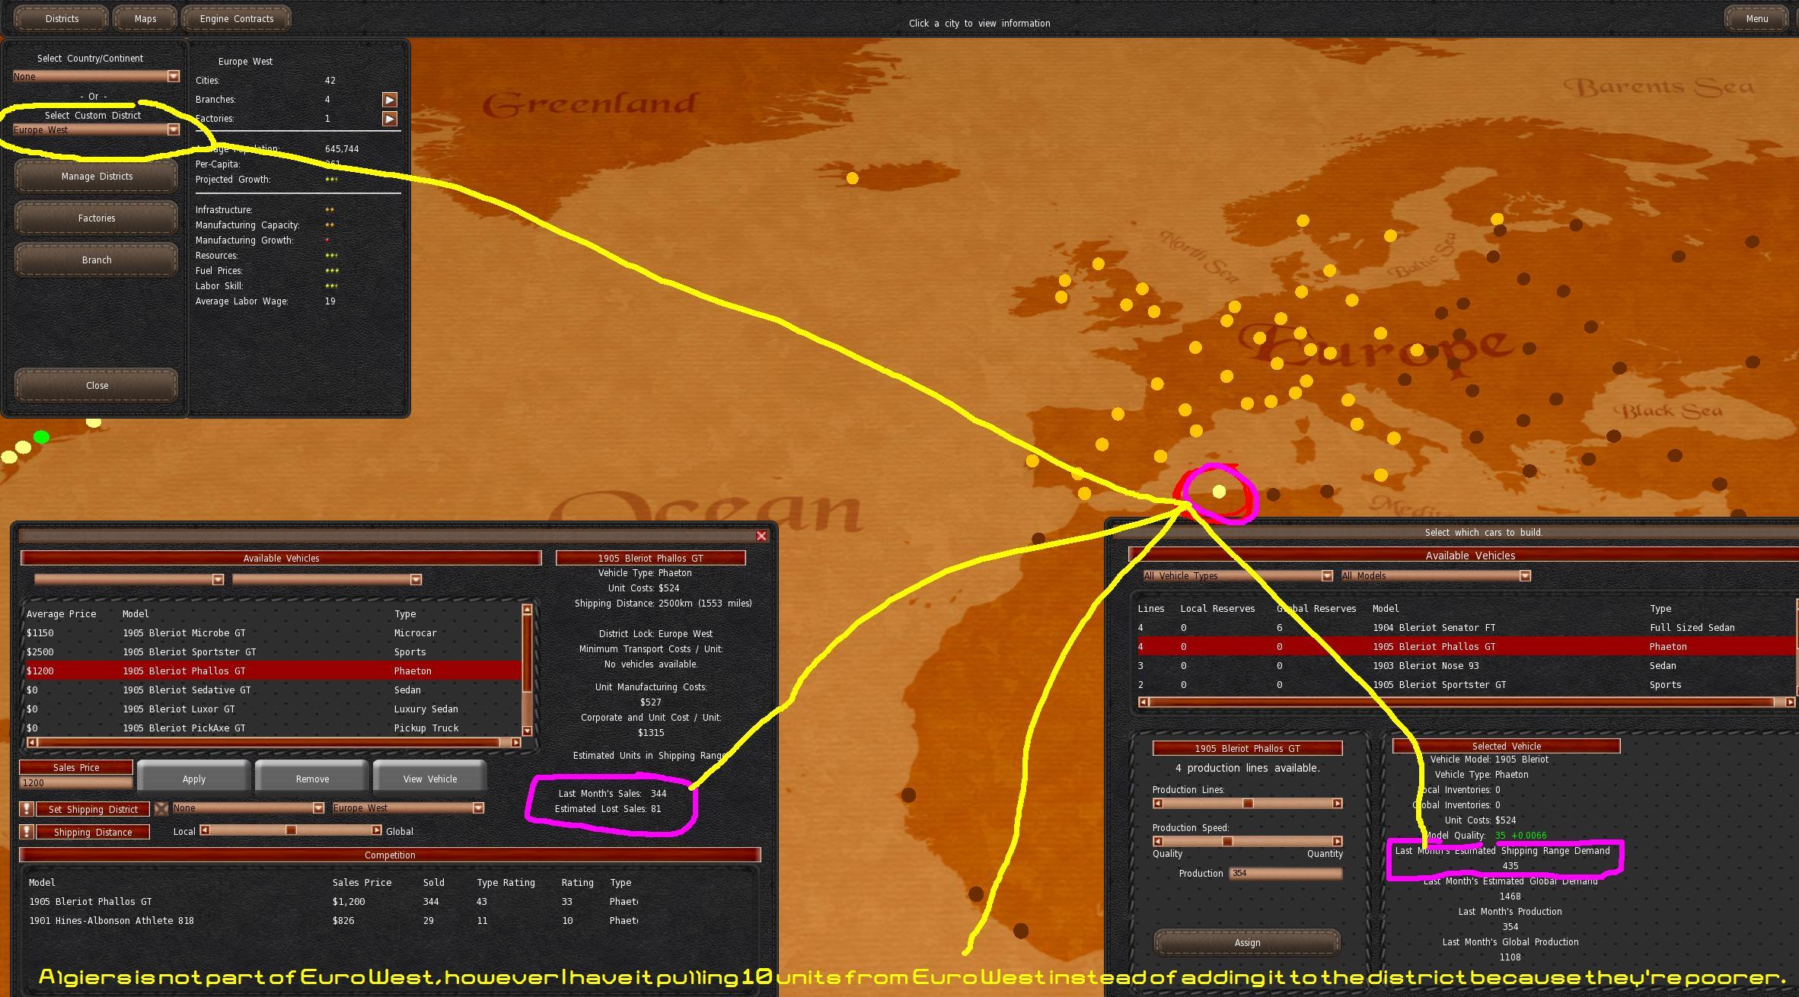The width and height of the screenshot is (1799, 997).
Task: Click the Production Speed slider handle
Action: pos(1226,841)
